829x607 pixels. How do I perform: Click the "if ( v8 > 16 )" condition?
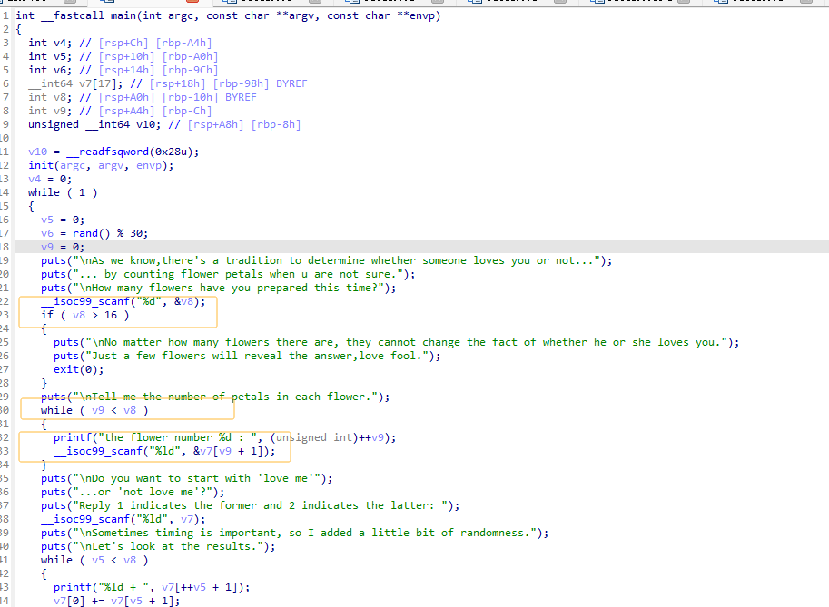84,315
